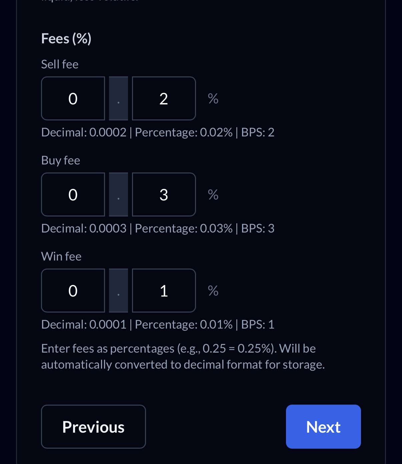Click the Sell fee fractional input showing 2
The width and height of the screenshot is (402, 464).
pos(164,98)
